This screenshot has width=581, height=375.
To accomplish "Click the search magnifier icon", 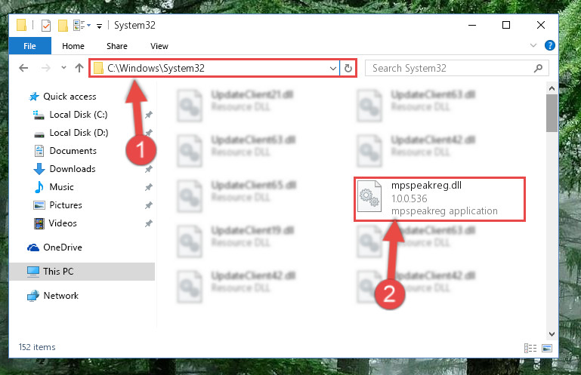I will [x=538, y=68].
